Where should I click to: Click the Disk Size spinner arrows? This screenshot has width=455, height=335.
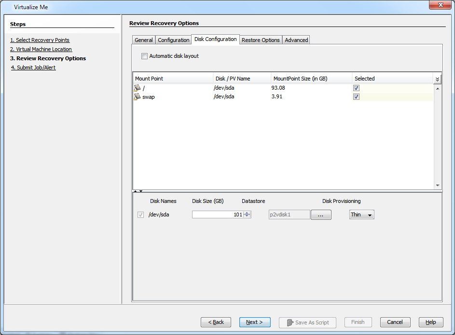point(247,215)
